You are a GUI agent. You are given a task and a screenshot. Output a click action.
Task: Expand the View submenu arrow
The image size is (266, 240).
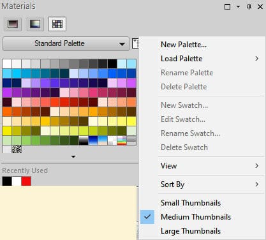coord(257,166)
